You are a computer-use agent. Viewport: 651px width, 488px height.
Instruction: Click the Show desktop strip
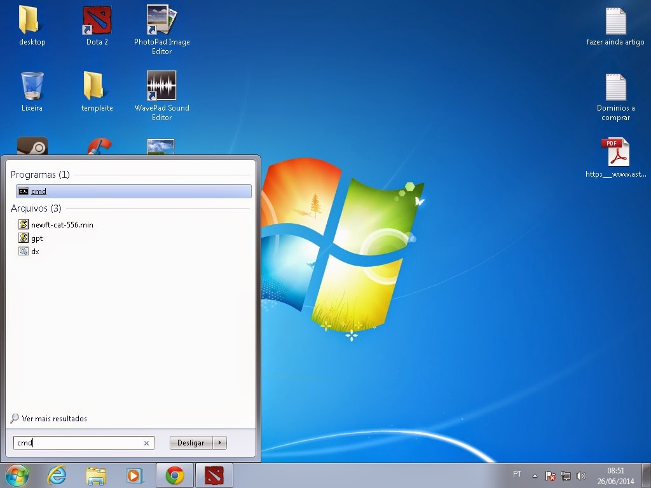pyautogui.click(x=646, y=476)
